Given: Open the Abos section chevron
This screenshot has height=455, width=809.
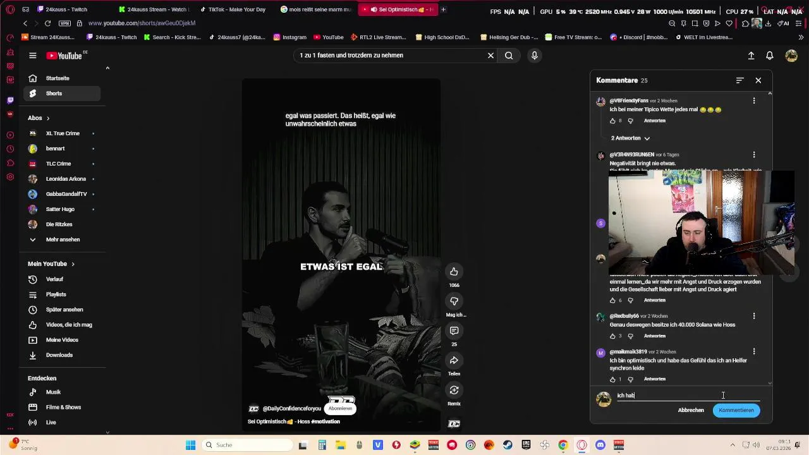Looking at the screenshot, I should tap(47, 118).
